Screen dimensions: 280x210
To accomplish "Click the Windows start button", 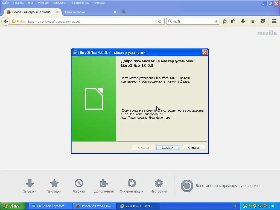I will coord(13,206).
